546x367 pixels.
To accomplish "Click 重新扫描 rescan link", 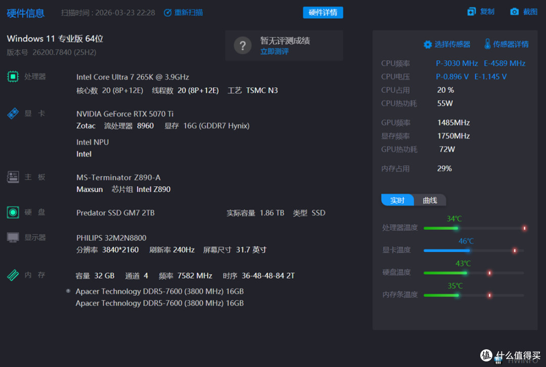I will click(189, 13).
